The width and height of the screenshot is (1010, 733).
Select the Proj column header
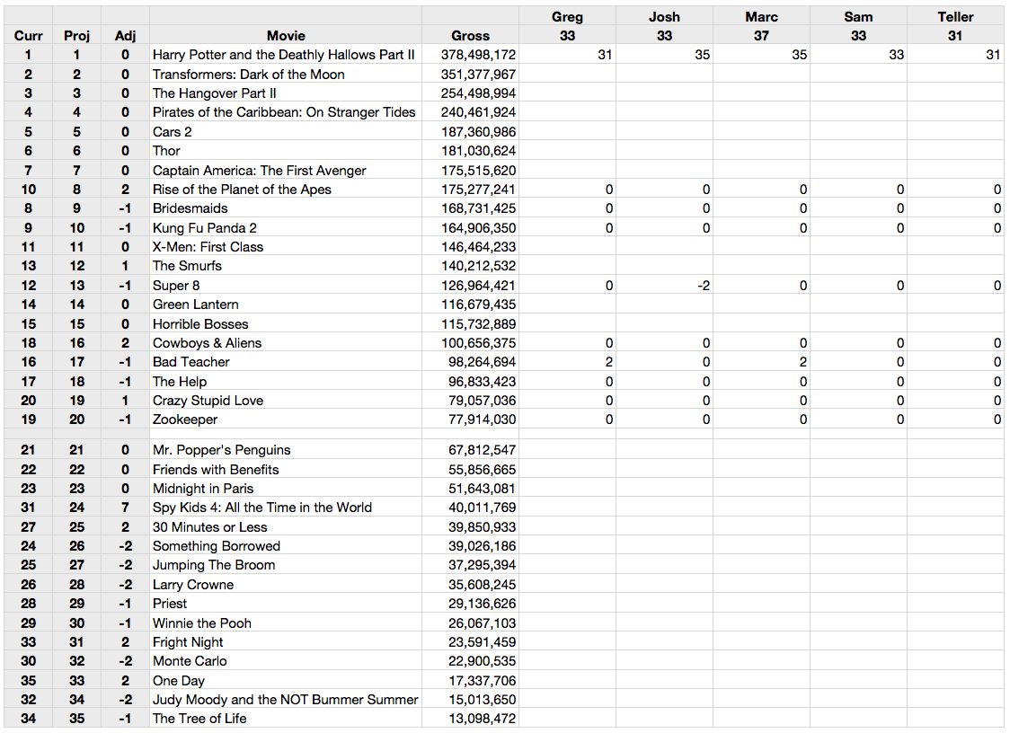(x=76, y=36)
